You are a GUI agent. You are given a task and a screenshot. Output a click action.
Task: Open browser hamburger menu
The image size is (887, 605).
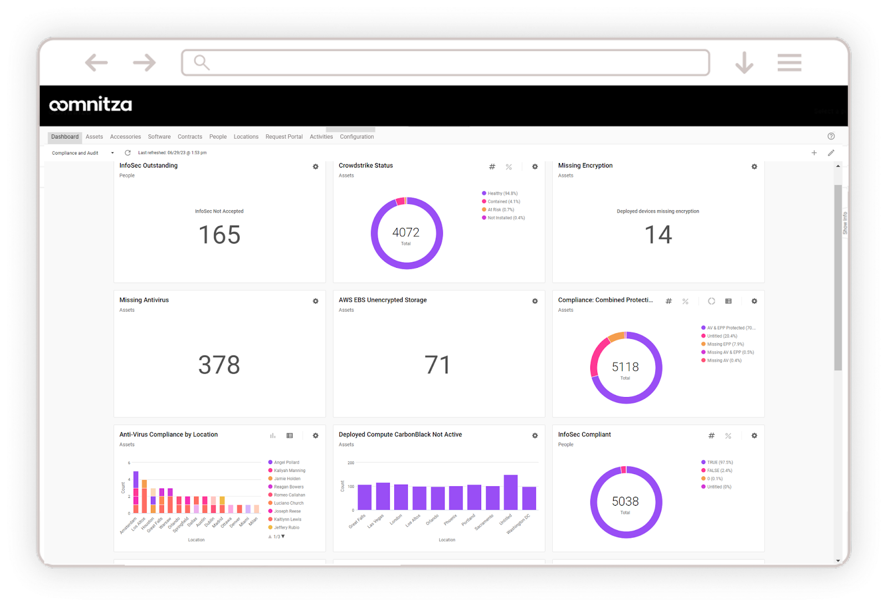789,63
